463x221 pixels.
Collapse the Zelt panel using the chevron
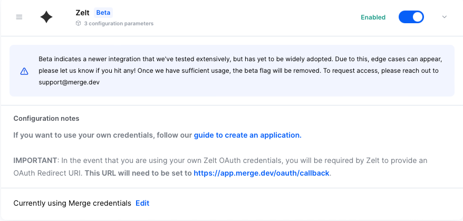coord(444,17)
